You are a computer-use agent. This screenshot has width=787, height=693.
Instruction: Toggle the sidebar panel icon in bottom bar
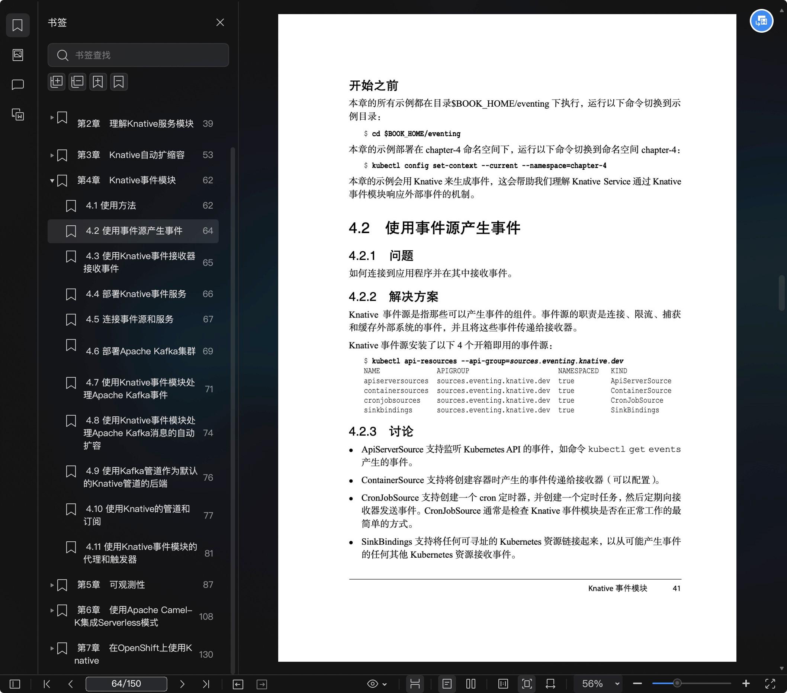[x=15, y=684]
